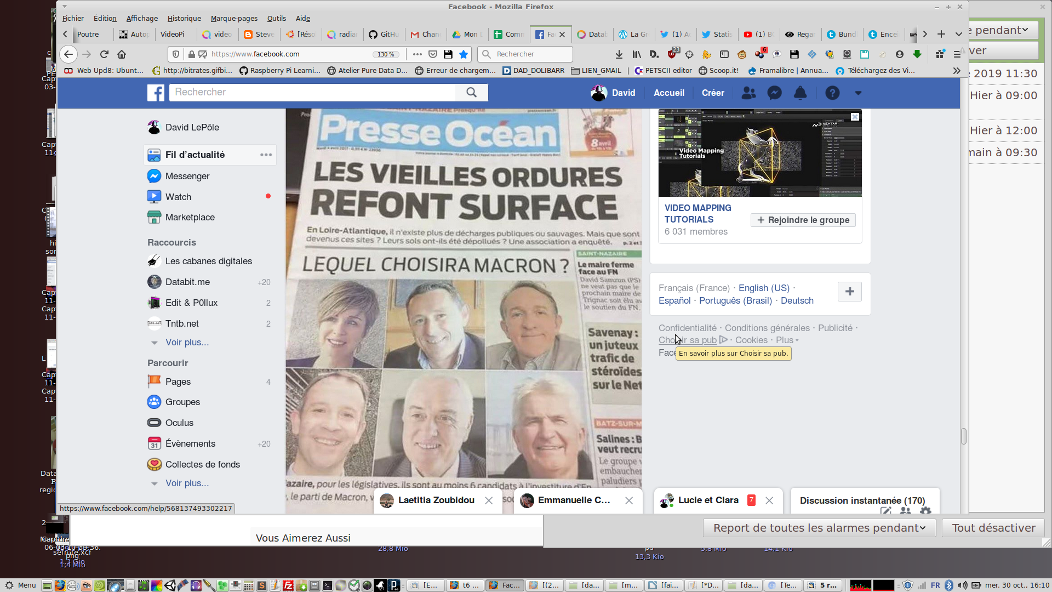Close the Lucie et Clara chat

coord(769,500)
